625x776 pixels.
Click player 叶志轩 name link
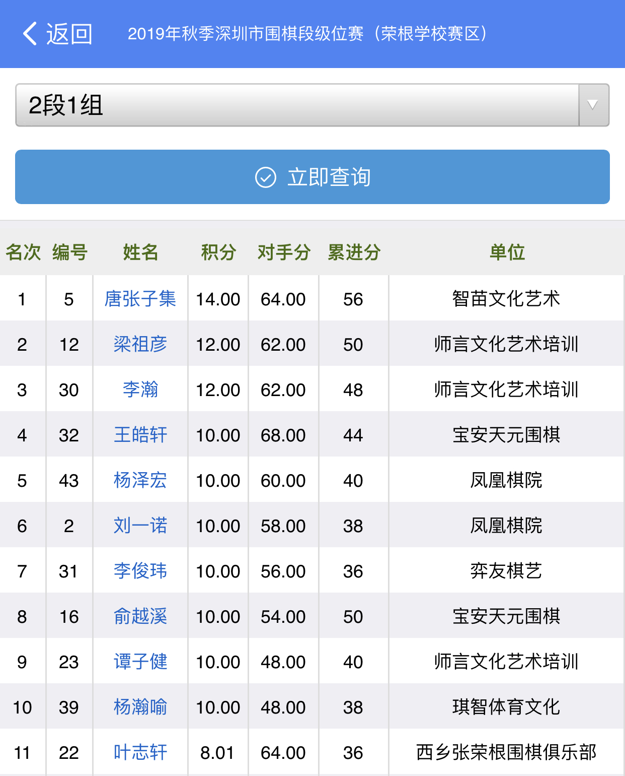140,752
